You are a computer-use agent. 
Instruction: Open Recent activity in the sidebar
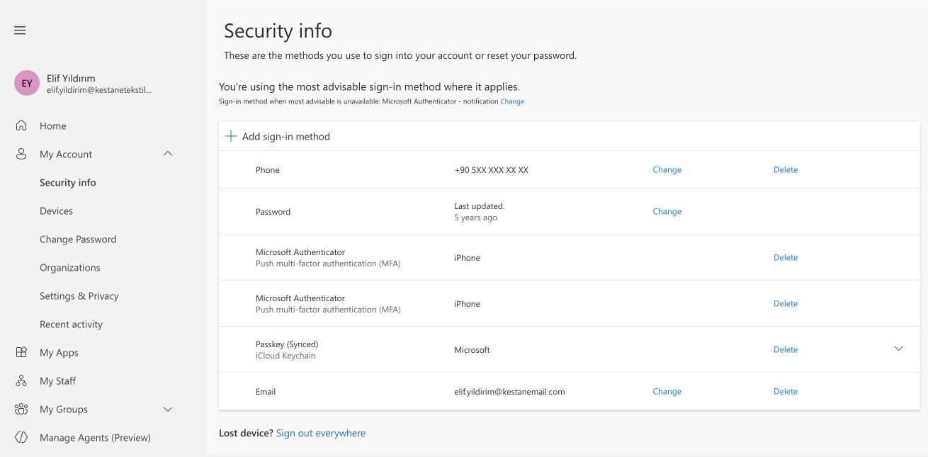pos(71,325)
